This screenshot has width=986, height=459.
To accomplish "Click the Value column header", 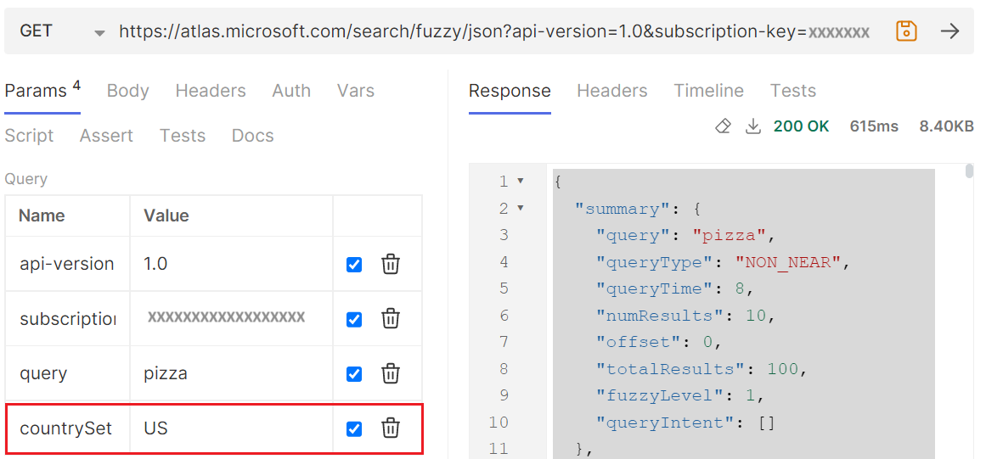I will pos(166,216).
